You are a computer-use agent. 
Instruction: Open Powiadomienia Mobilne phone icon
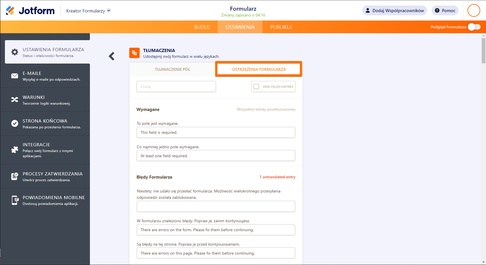14,200
